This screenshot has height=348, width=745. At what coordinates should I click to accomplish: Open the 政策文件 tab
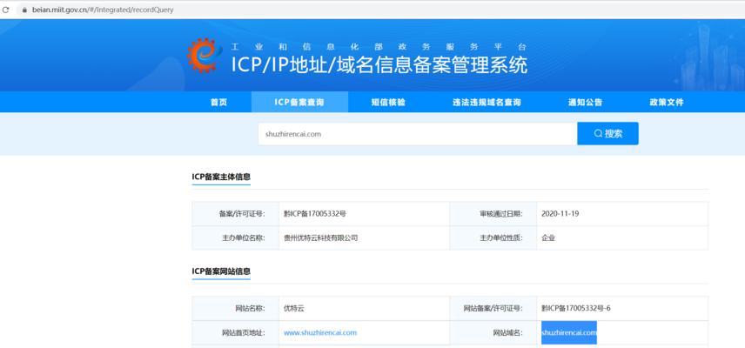(x=667, y=102)
